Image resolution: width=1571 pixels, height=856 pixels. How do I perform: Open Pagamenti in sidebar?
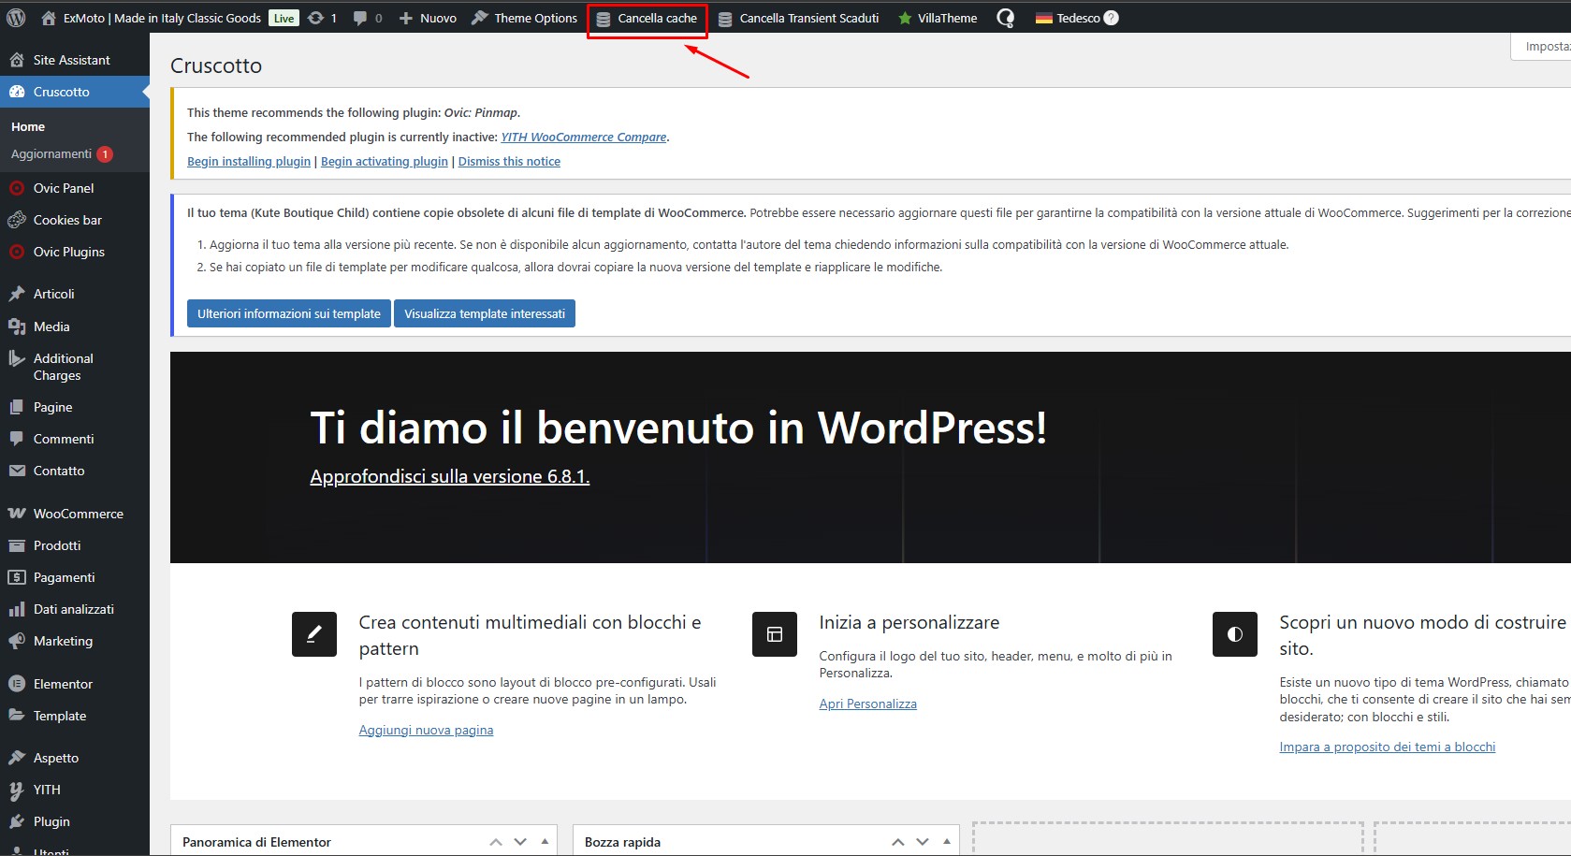pos(75,577)
